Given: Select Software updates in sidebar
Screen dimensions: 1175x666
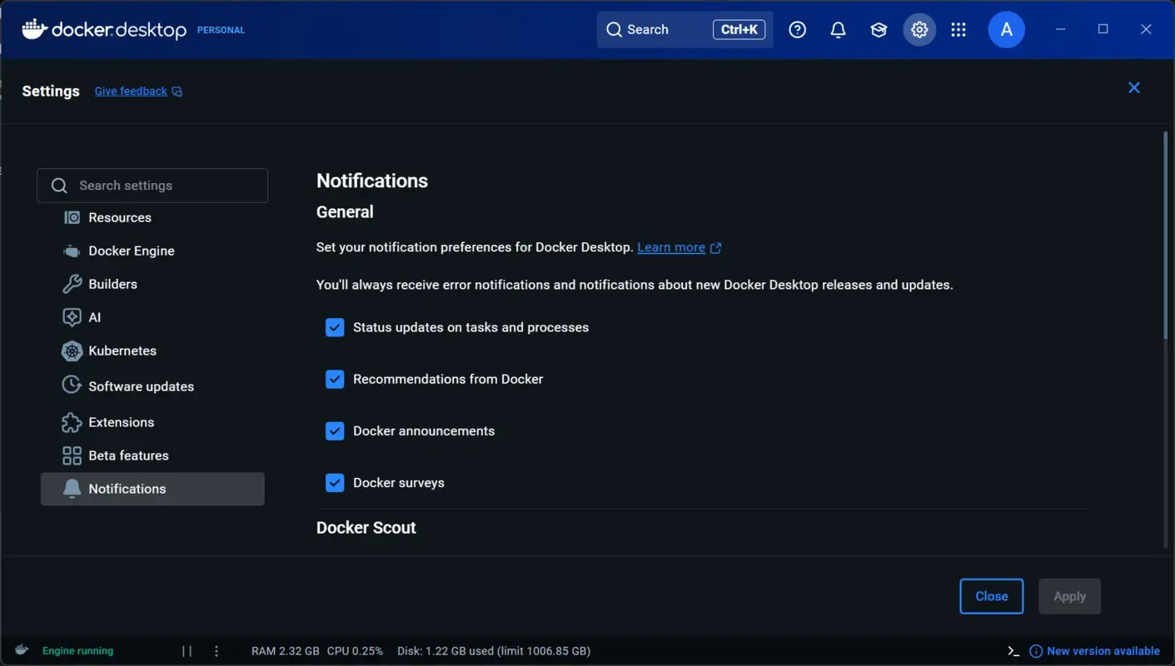Looking at the screenshot, I should pos(140,385).
